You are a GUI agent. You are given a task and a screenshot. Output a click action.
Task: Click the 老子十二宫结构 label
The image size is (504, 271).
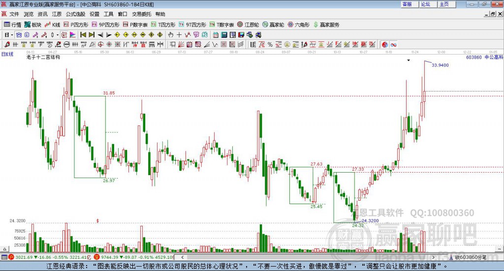coord(43,57)
